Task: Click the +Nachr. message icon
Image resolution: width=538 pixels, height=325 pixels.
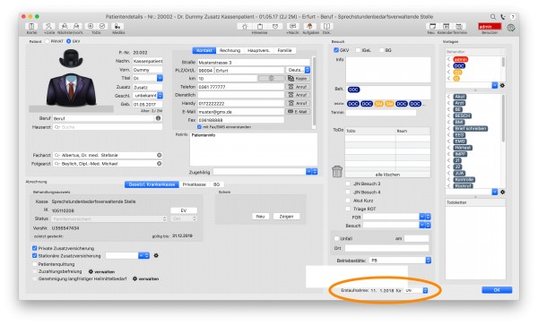Action: click(292, 26)
